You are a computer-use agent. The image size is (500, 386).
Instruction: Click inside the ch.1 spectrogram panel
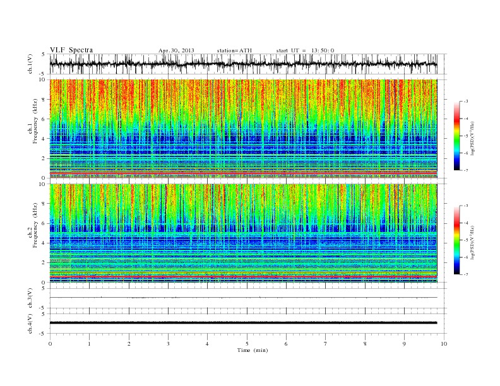pyautogui.click(x=243, y=129)
